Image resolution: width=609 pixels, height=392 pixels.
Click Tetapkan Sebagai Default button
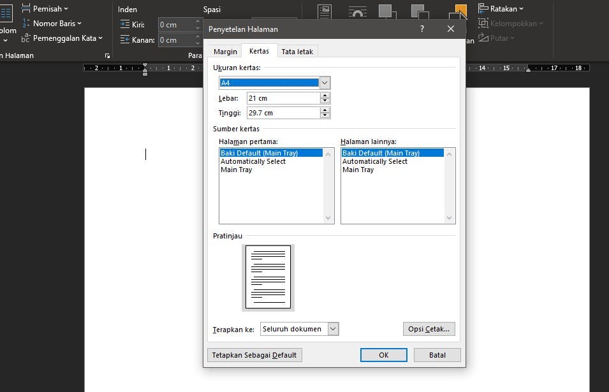[254, 355]
